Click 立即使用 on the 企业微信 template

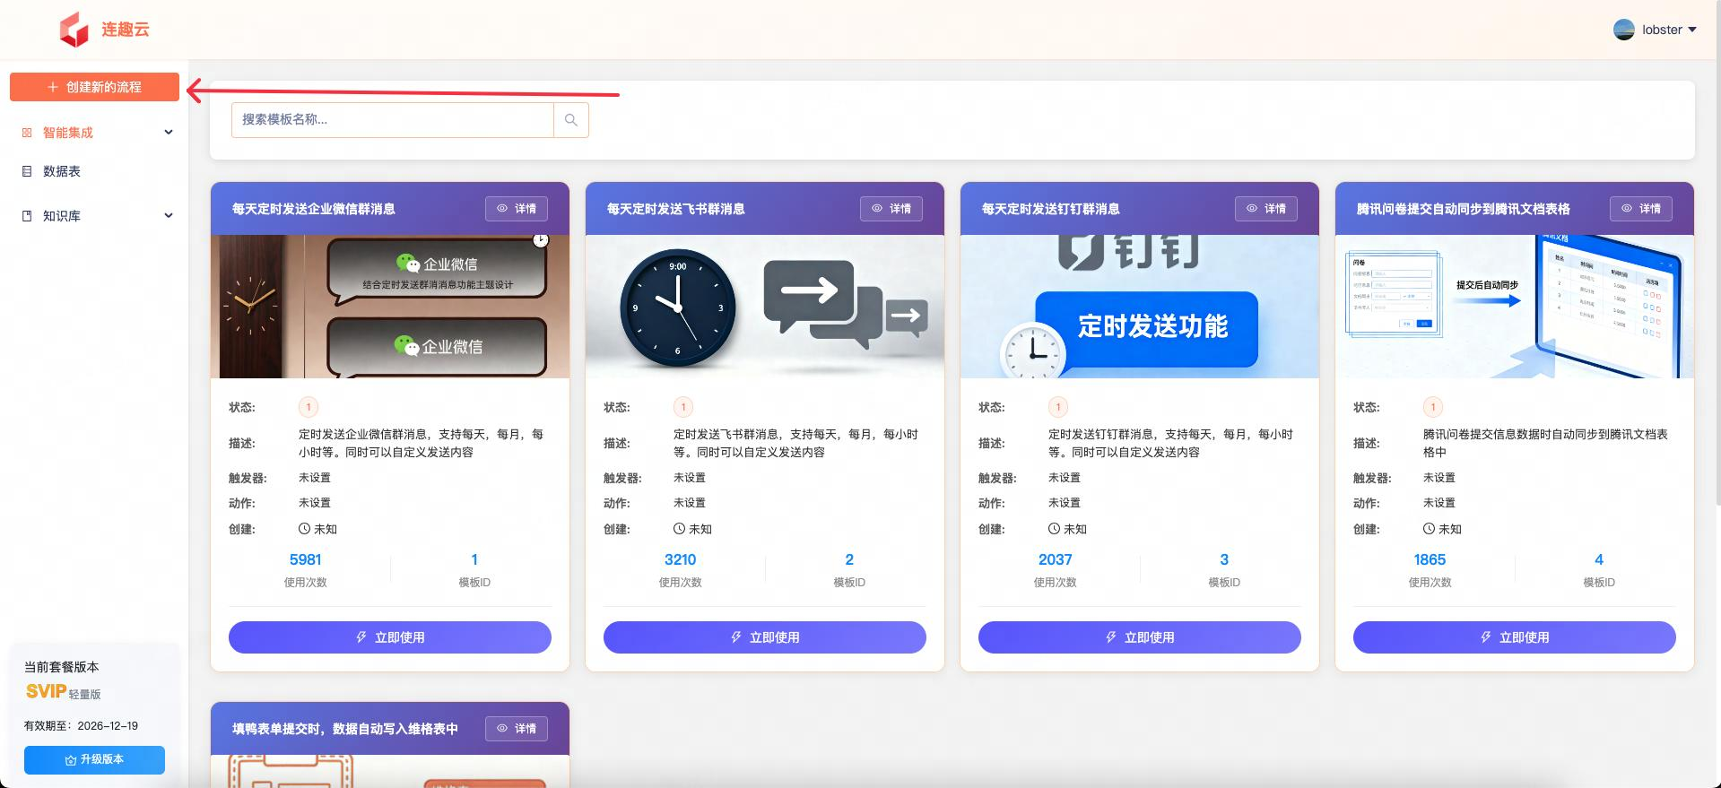390,637
